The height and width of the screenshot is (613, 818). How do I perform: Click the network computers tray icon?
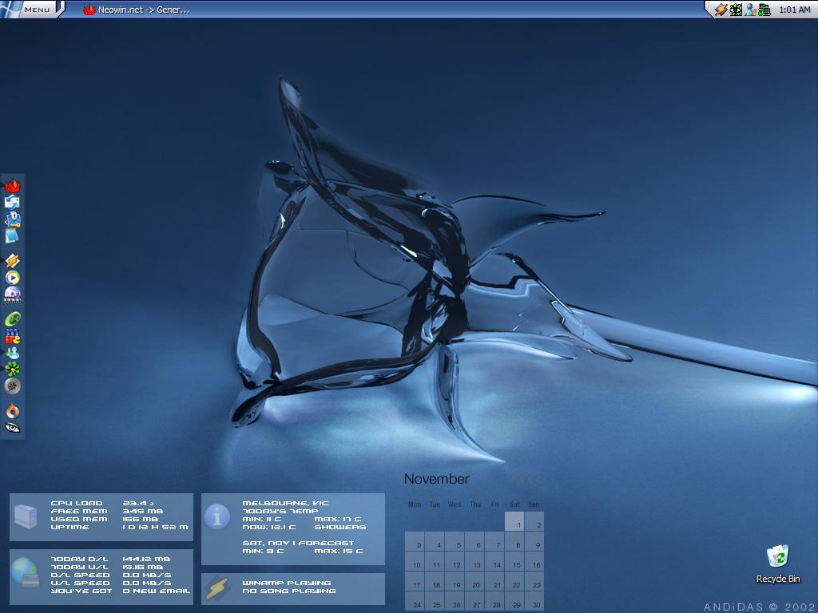[764, 10]
